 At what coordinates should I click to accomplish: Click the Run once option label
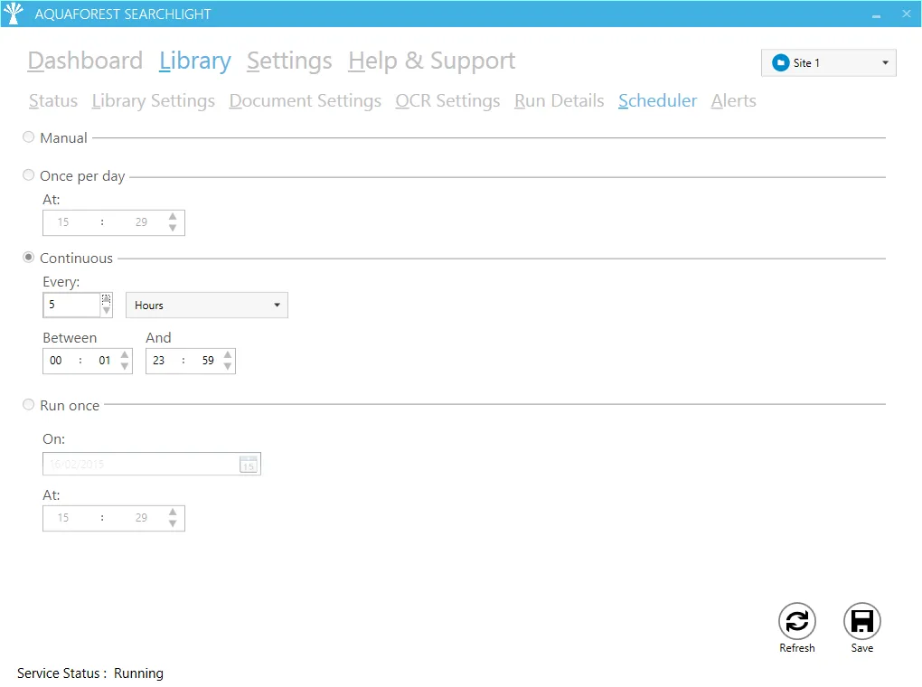tap(70, 405)
